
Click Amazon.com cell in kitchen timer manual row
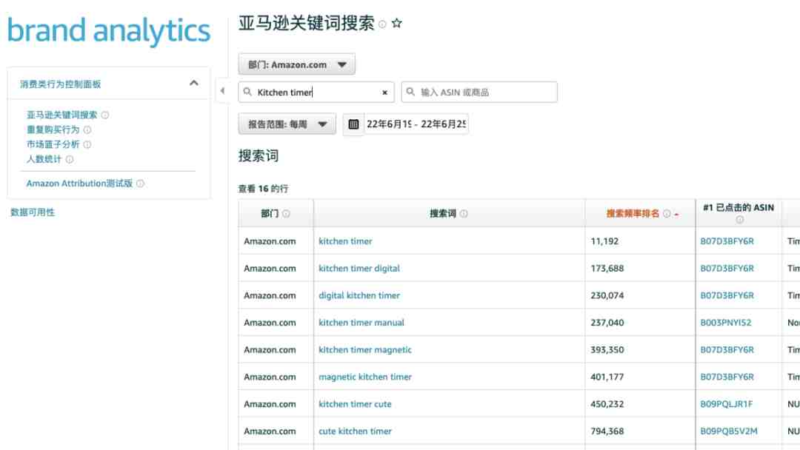(x=270, y=323)
